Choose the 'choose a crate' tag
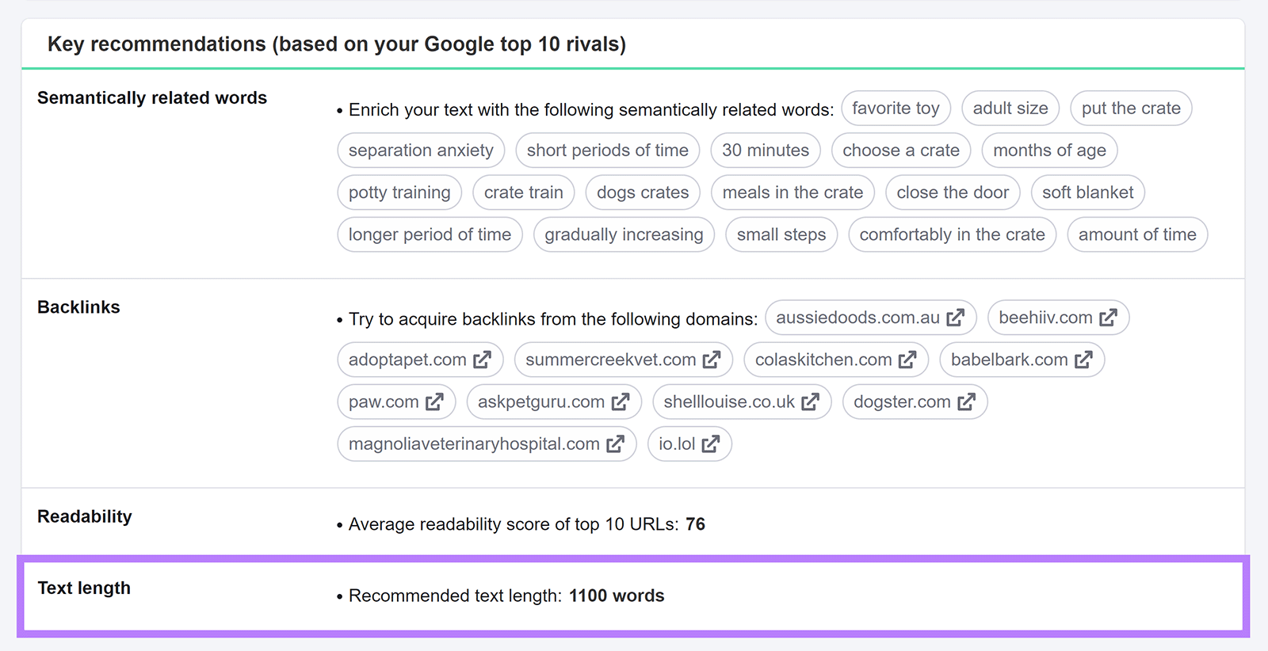 (901, 150)
